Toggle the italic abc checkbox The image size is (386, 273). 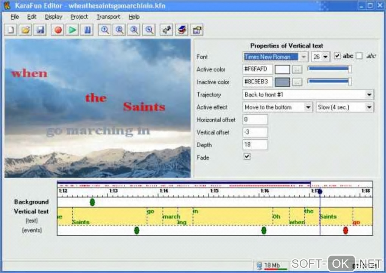pos(359,56)
